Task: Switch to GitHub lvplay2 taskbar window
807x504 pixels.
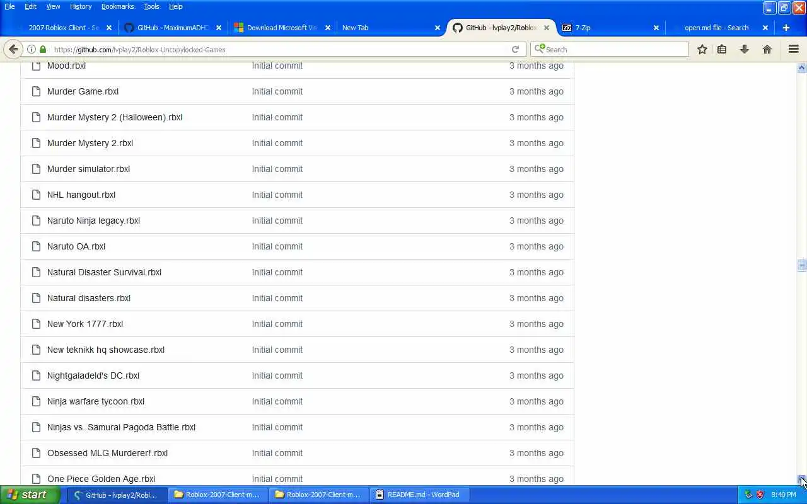Action: click(117, 495)
